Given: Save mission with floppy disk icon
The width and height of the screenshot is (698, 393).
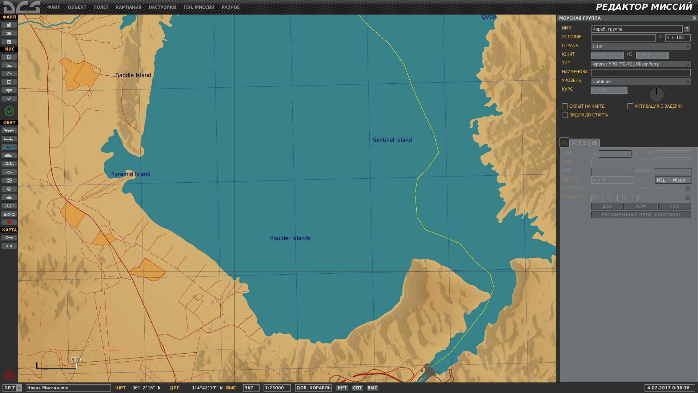Looking at the screenshot, I should click(9, 41).
